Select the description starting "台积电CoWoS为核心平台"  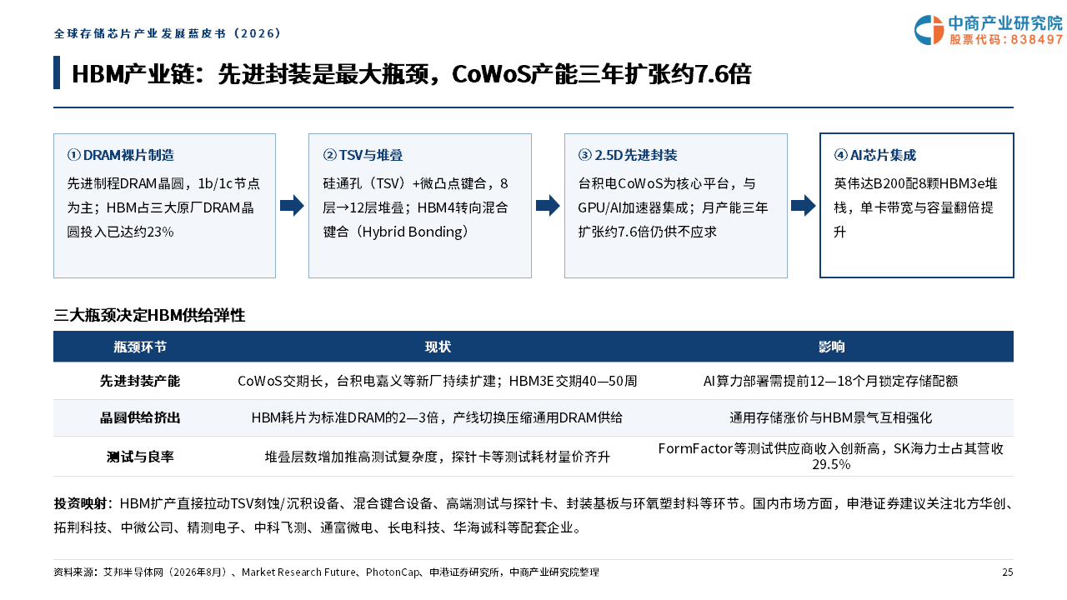673,207
